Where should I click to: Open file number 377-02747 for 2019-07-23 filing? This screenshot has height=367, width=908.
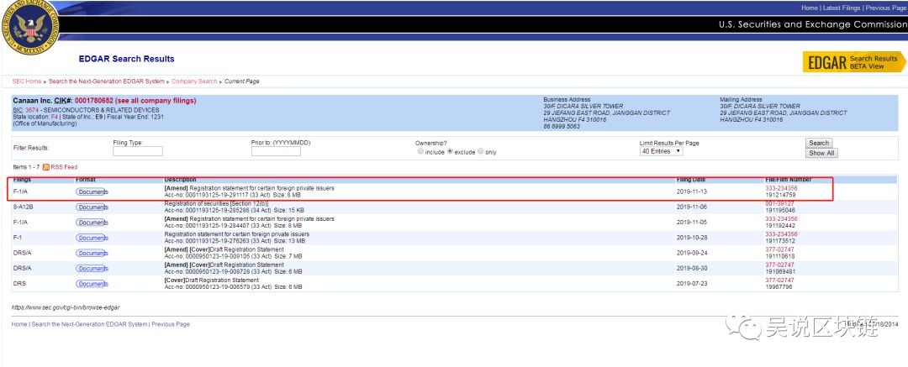pos(780,280)
